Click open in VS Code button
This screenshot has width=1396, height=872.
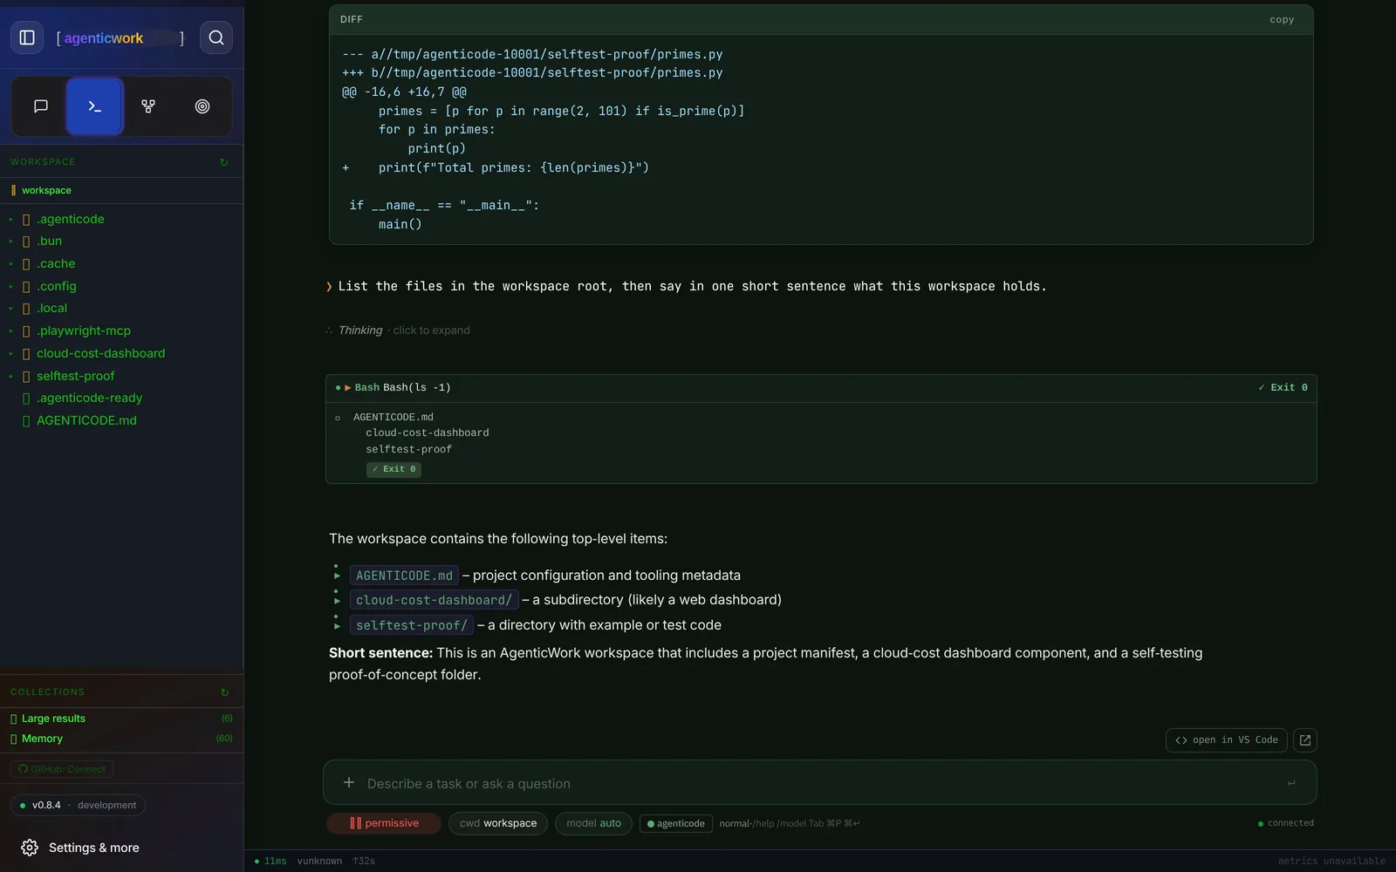click(1227, 740)
